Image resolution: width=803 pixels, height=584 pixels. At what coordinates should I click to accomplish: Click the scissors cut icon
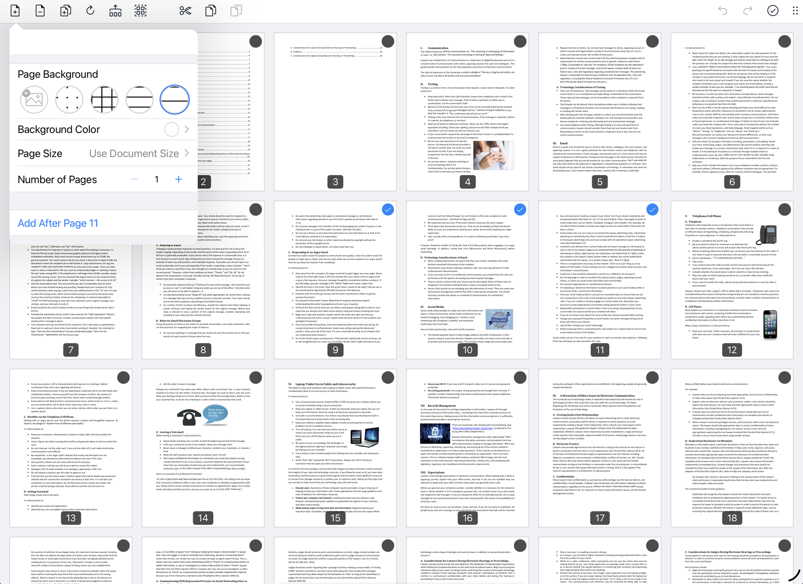(x=185, y=11)
